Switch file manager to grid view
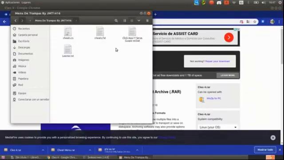Image resolution: width=284 pixels, height=160 pixels. [132, 21]
